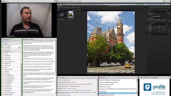
Task: Adjust the first Keystone slider
Action: coord(159,26)
